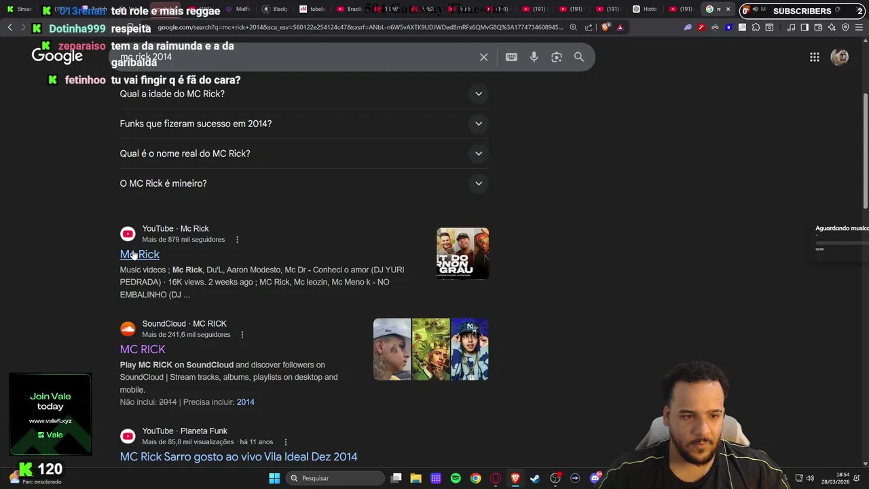869x489 pixels.
Task: Expand 'Qual a idade do MC Rick?' question
Action: point(304,94)
